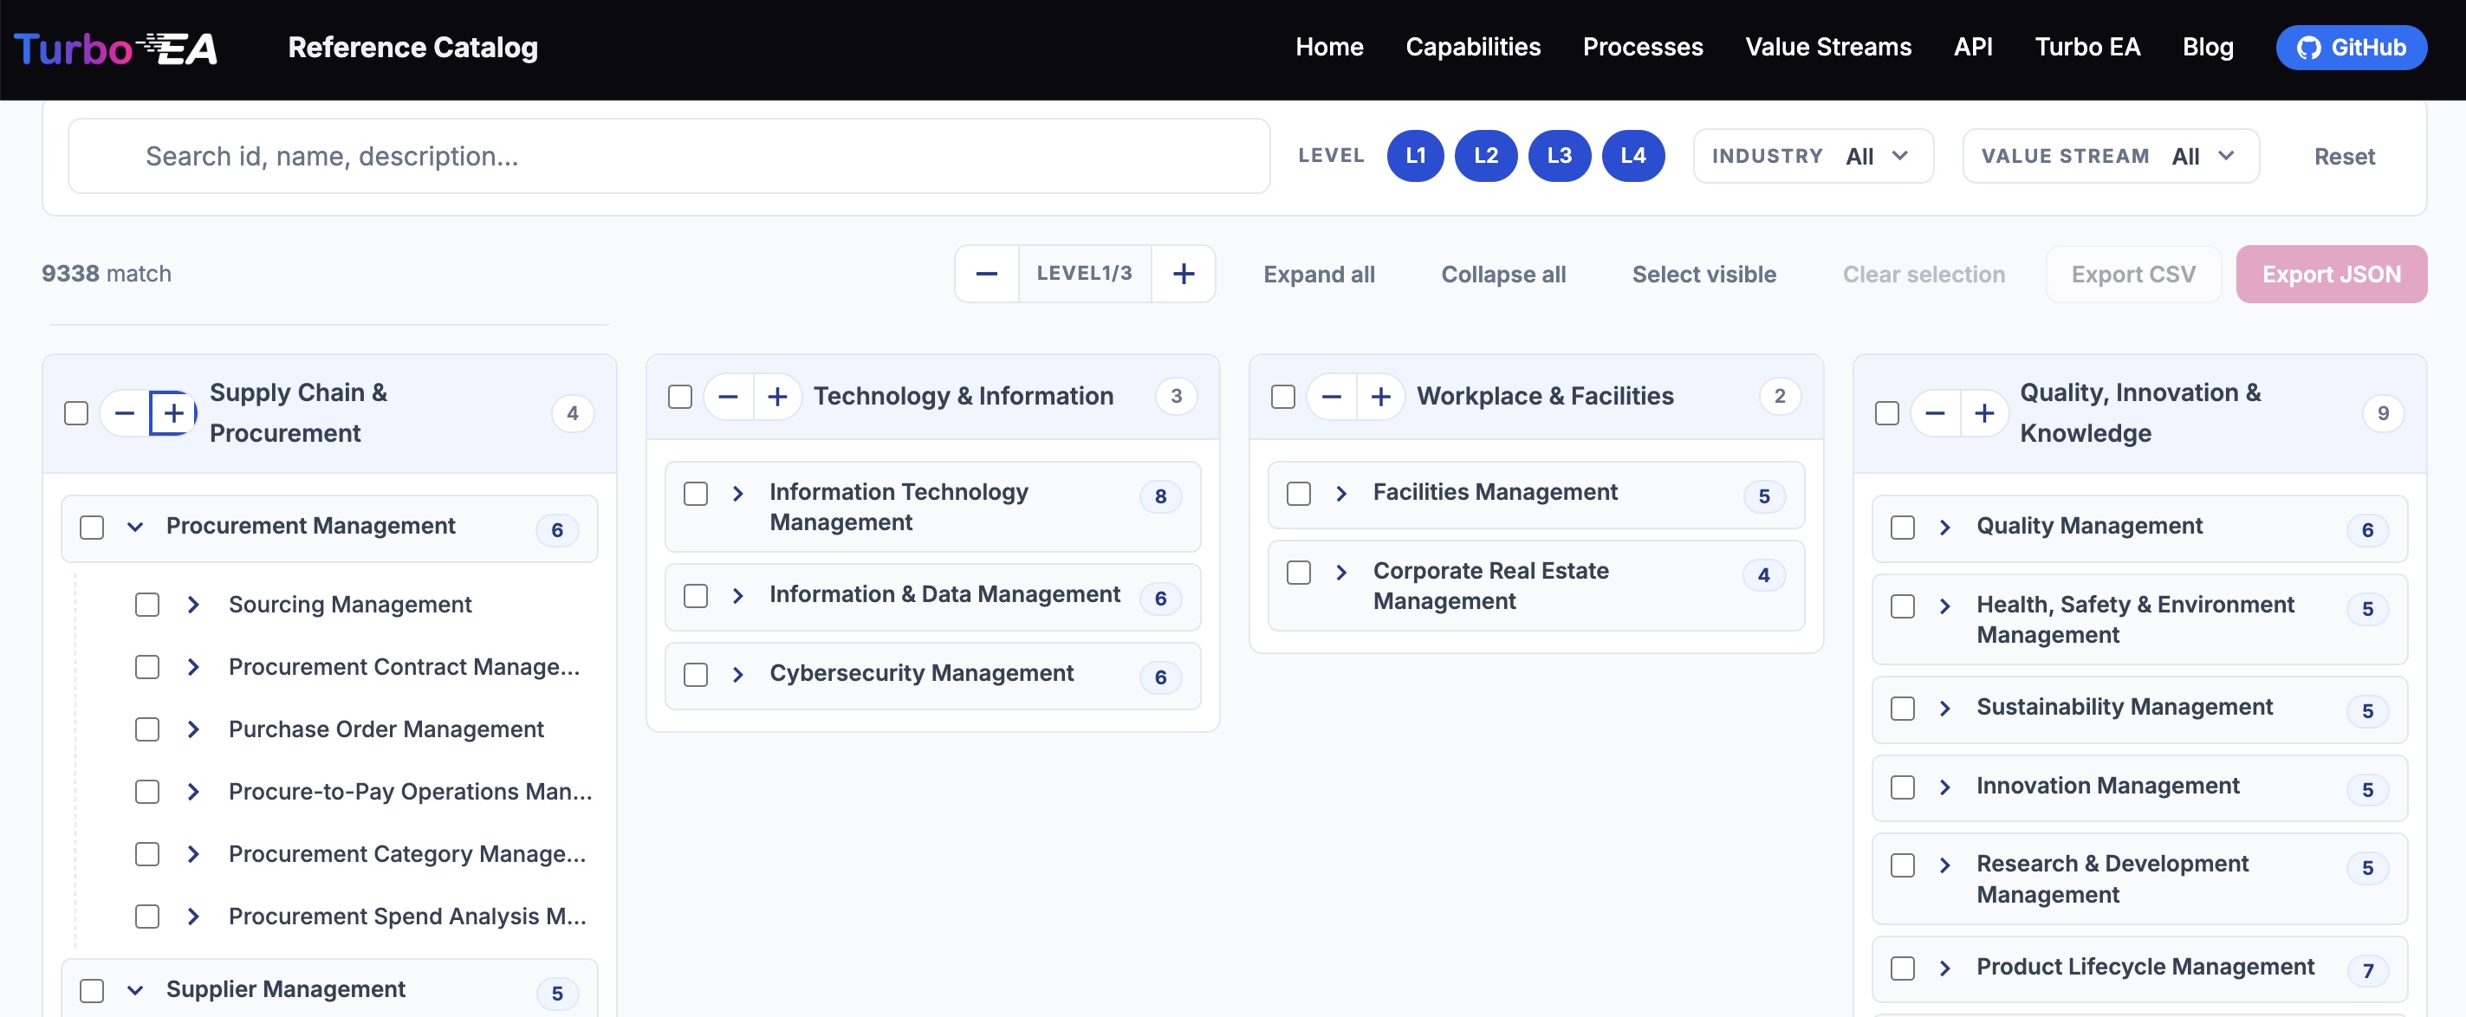The height and width of the screenshot is (1017, 2466).
Task: Check the Purchase Order Management checkbox
Action: pyautogui.click(x=146, y=729)
